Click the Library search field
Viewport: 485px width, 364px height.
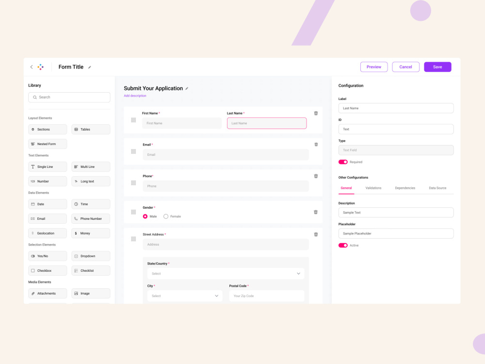click(69, 97)
